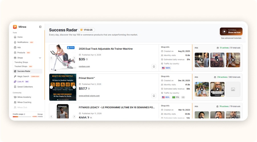Play first ad video of Ab Trainer
257x142 pixels.
(x=202, y=60)
